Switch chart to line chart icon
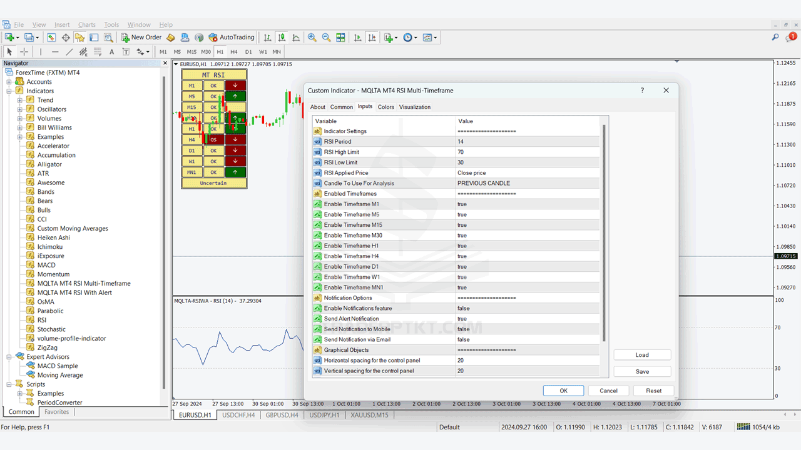Image resolution: width=801 pixels, height=450 pixels. coord(296,37)
